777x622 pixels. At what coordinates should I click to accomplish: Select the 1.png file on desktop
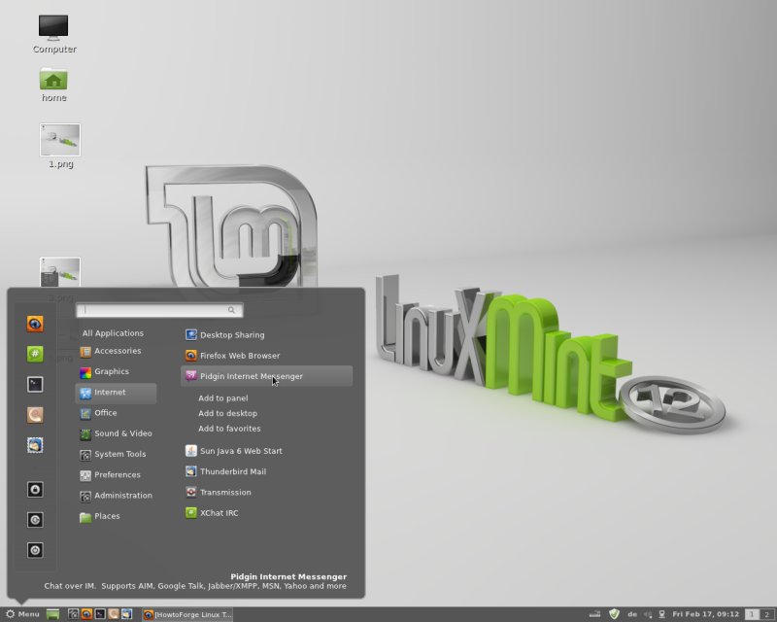[x=60, y=146]
